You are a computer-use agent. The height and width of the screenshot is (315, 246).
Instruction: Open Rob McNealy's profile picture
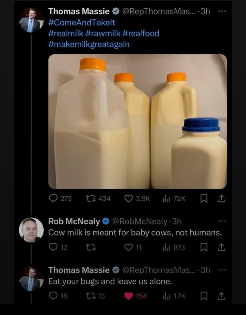click(x=31, y=229)
